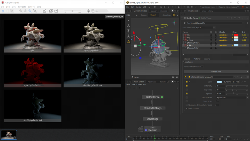Select the arrow selection tool in Viewer

tap(128, 20)
